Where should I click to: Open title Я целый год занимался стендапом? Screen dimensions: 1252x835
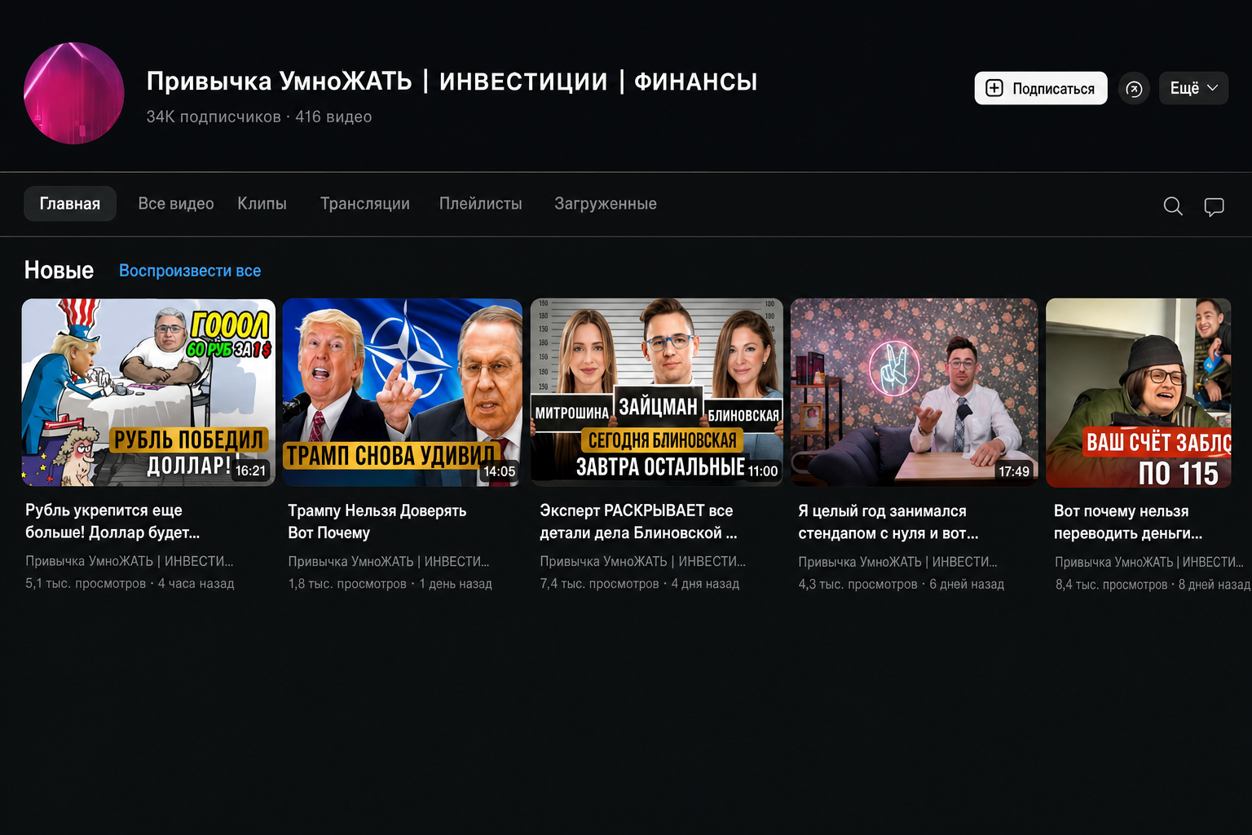tap(888, 522)
